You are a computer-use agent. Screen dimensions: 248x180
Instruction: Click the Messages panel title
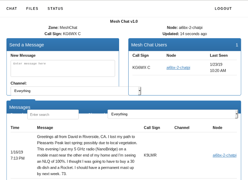pyautogui.click(x=20, y=107)
